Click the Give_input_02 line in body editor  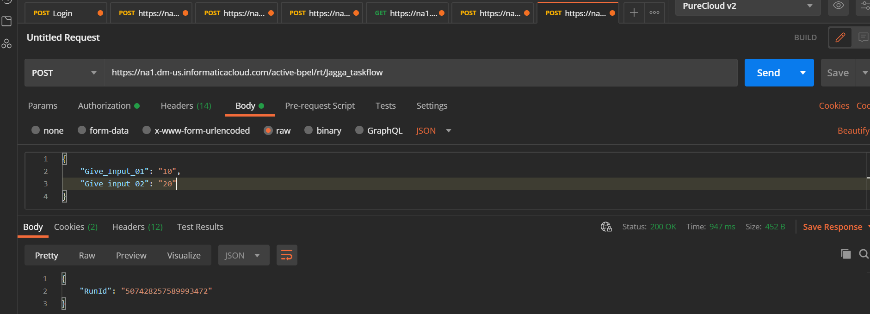(128, 184)
